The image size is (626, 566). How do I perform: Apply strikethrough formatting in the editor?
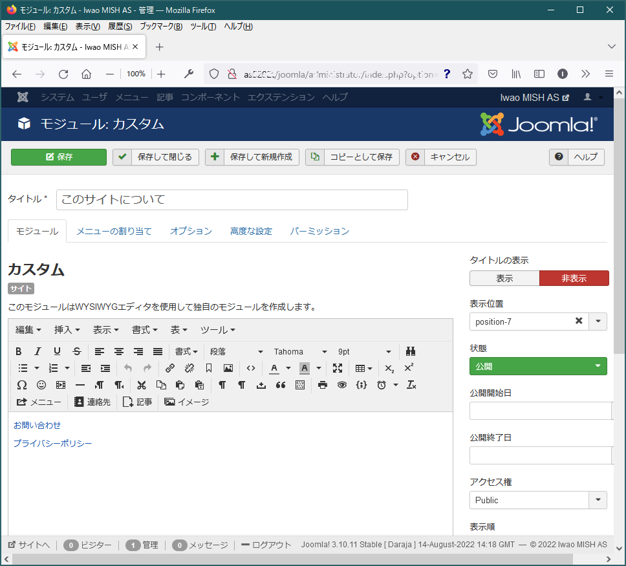point(77,351)
